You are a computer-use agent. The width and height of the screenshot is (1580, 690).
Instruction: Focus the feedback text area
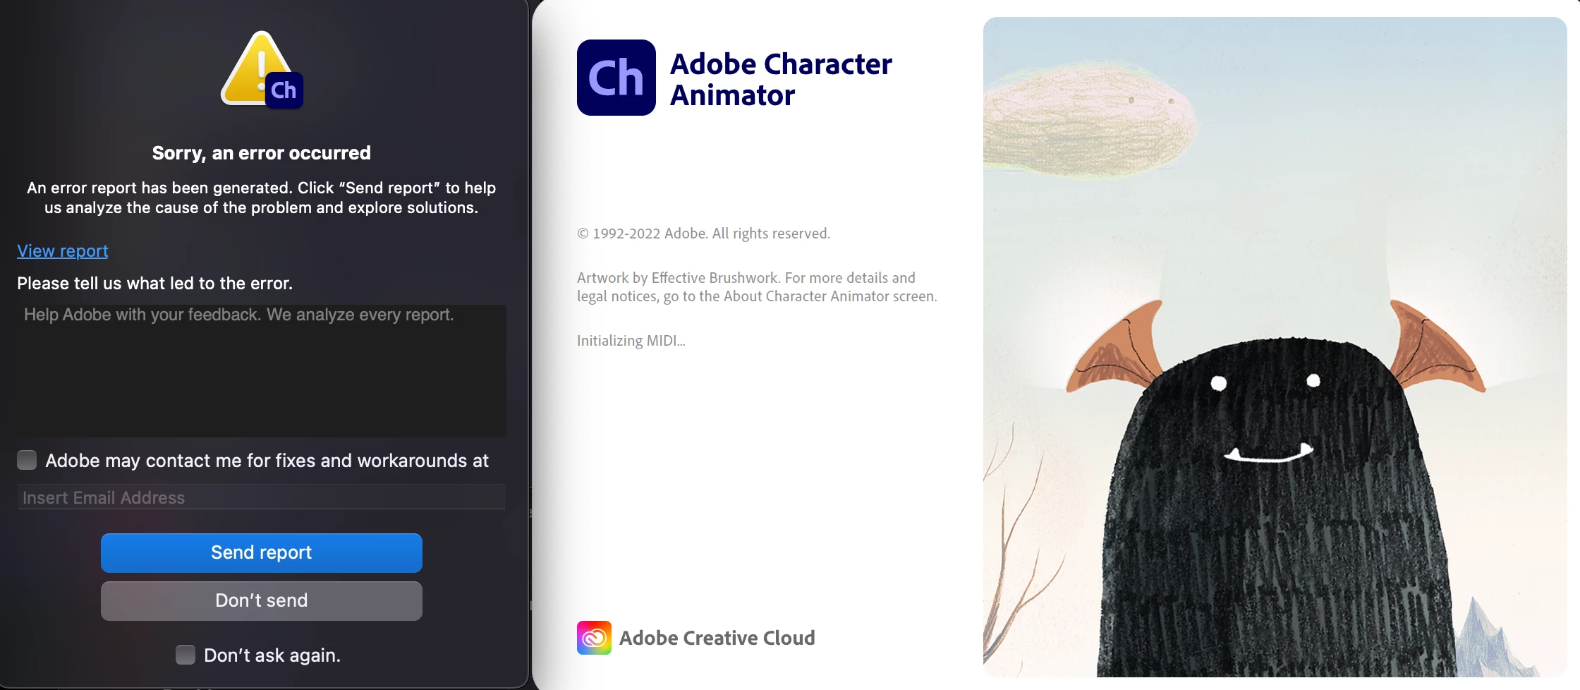coord(262,370)
